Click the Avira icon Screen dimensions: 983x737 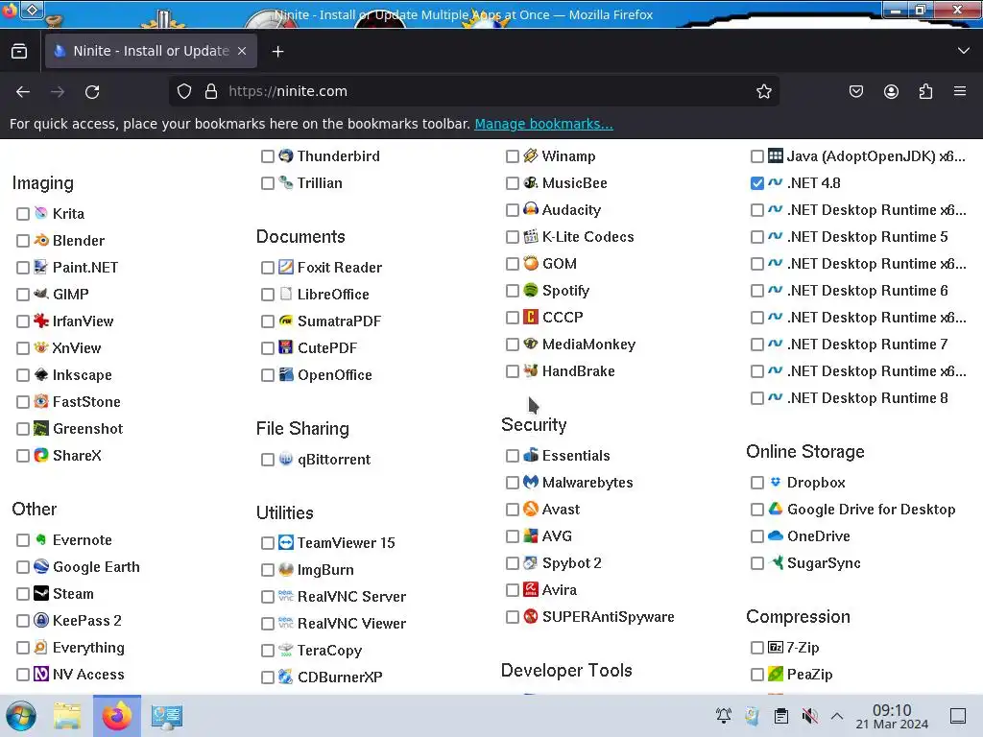tap(531, 590)
